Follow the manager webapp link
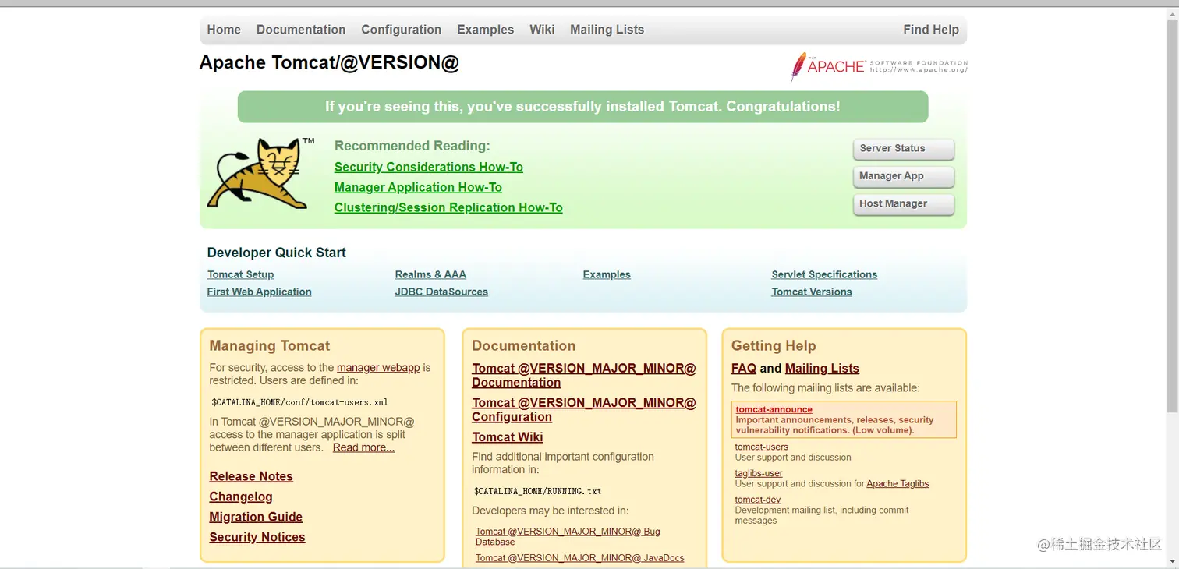Viewport: 1179px width, 569px height. click(x=378, y=367)
